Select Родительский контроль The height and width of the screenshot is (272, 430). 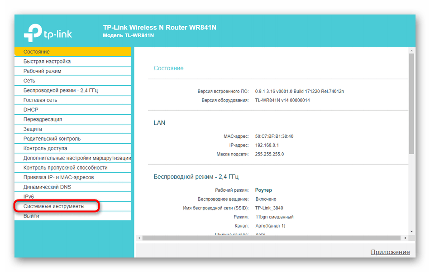click(52, 139)
